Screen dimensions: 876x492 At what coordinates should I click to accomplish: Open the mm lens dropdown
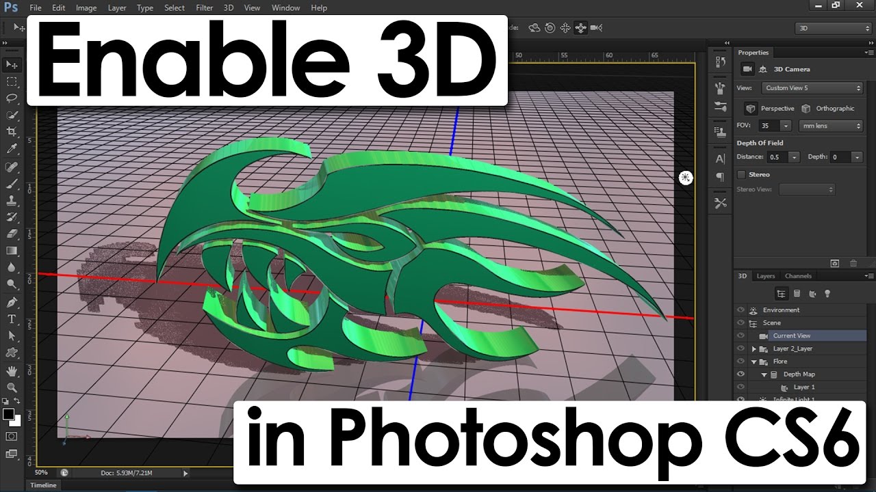pyautogui.click(x=831, y=126)
